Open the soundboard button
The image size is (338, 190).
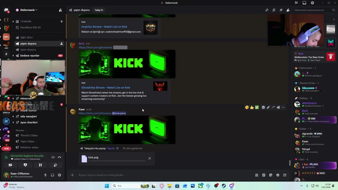pyautogui.click(x=55, y=165)
